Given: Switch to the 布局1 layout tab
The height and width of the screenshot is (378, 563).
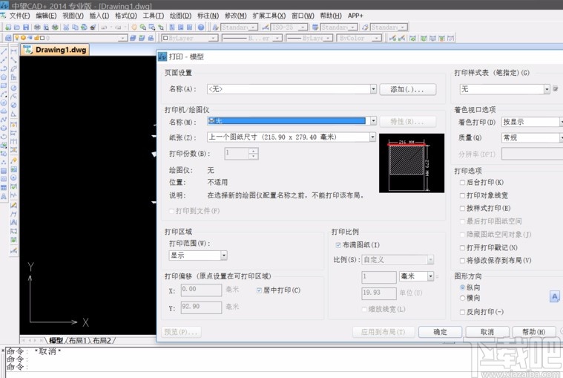Looking at the screenshot, I should pyautogui.click(x=78, y=340).
